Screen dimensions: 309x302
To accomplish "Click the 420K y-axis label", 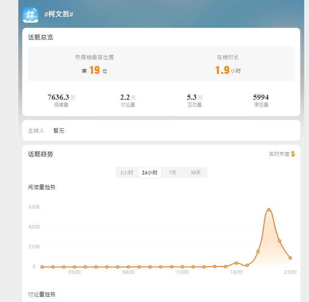I will [34, 227].
